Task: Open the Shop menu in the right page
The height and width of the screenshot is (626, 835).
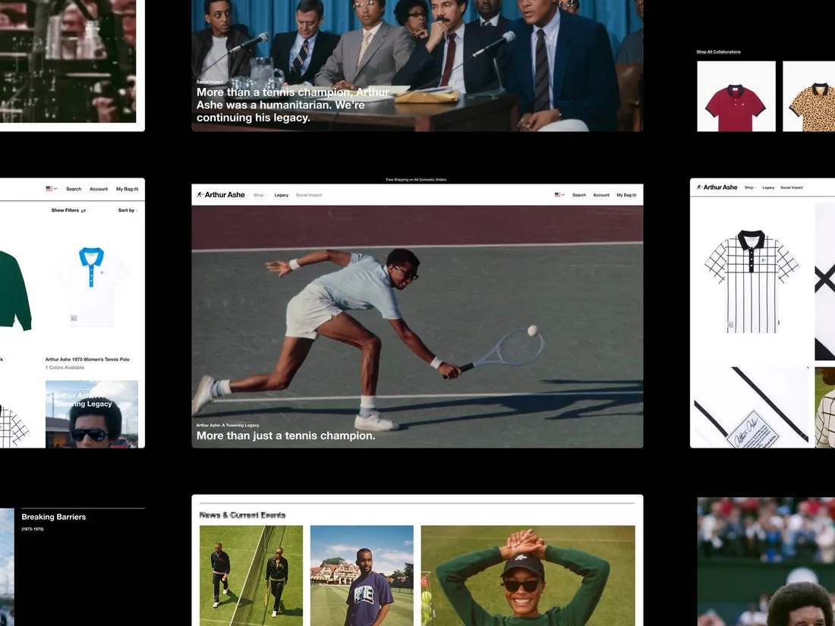Action: pos(750,187)
